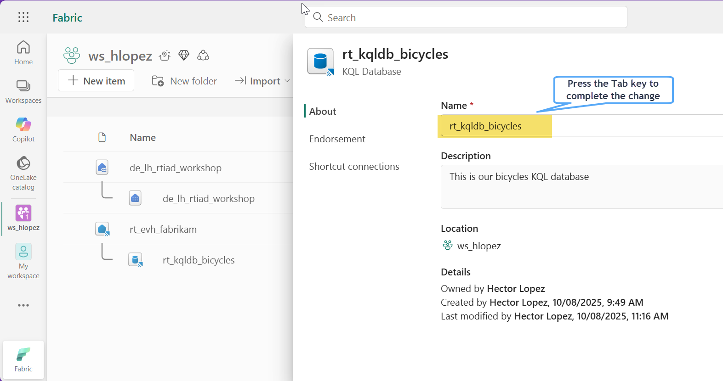The image size is (723, 381).
Task: Open the app launcher grid icon
Action: coord(23,17)
